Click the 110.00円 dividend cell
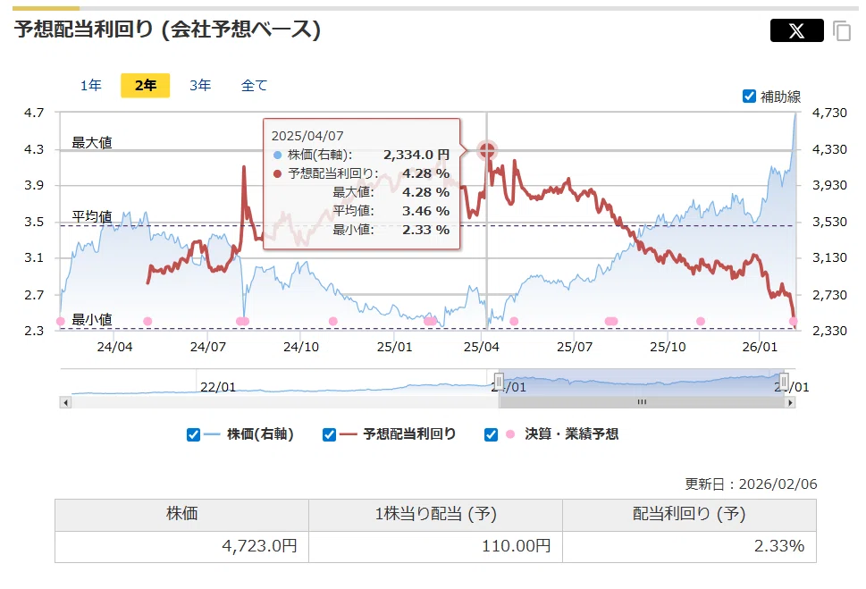This screenshot has width=866, height=589. pyautogui.click(x=436, y=546)
